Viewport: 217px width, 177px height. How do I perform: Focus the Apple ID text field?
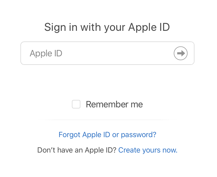(x=107, y=53)
